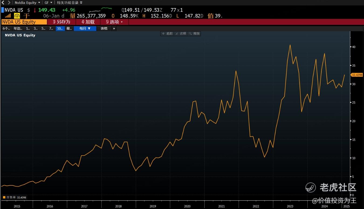The image size is (364, 209).
Task: Click the last price 149.43
Action: (x=47, y=10)
